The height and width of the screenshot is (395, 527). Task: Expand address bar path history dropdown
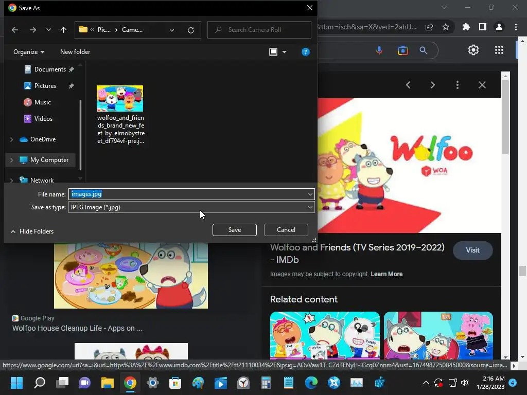(x=172, y=30)
